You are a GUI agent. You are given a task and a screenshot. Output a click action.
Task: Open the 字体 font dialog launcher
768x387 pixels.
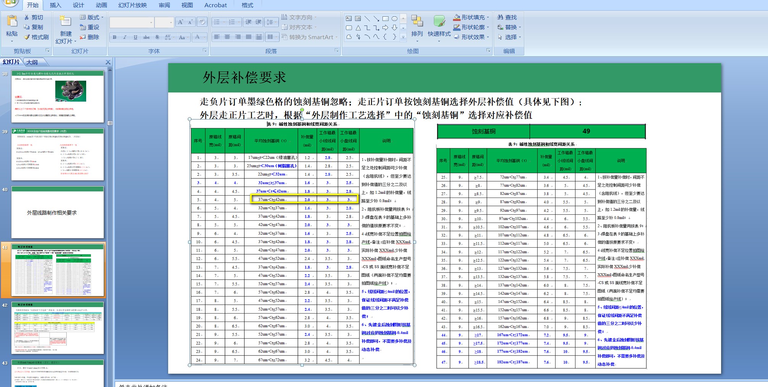pos(205,51)
